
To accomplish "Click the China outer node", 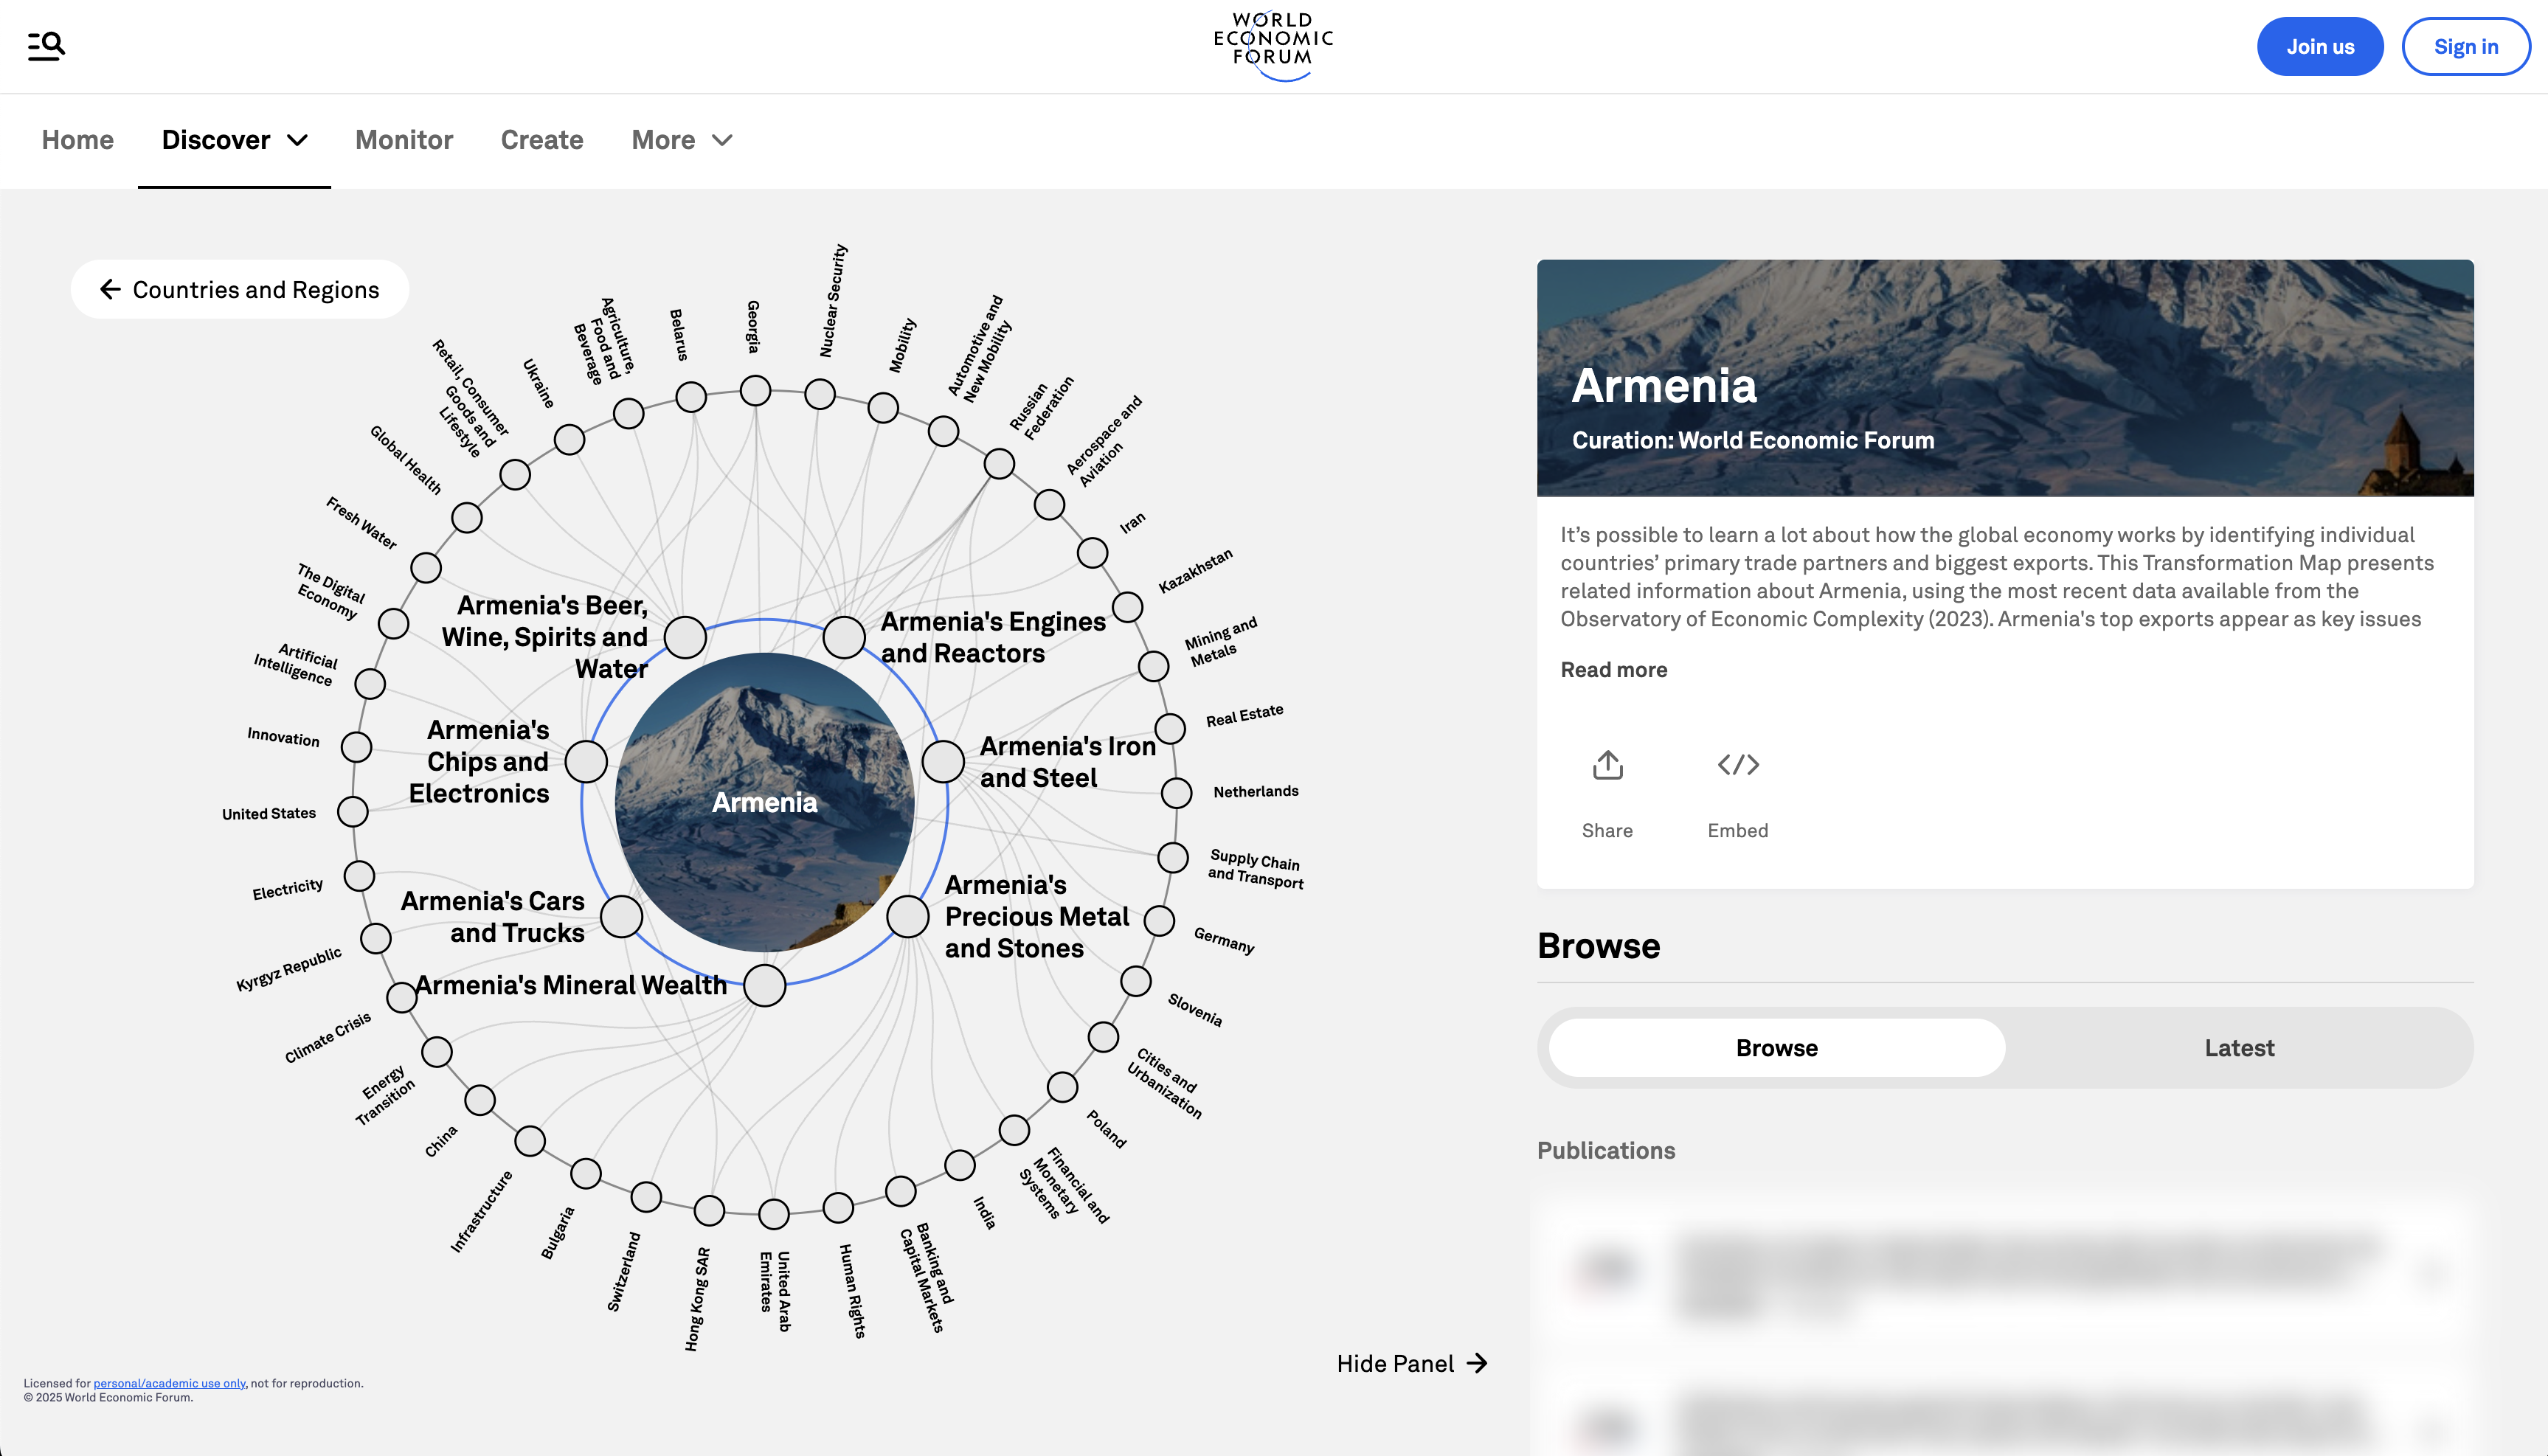I will [x=480, y=1100].
